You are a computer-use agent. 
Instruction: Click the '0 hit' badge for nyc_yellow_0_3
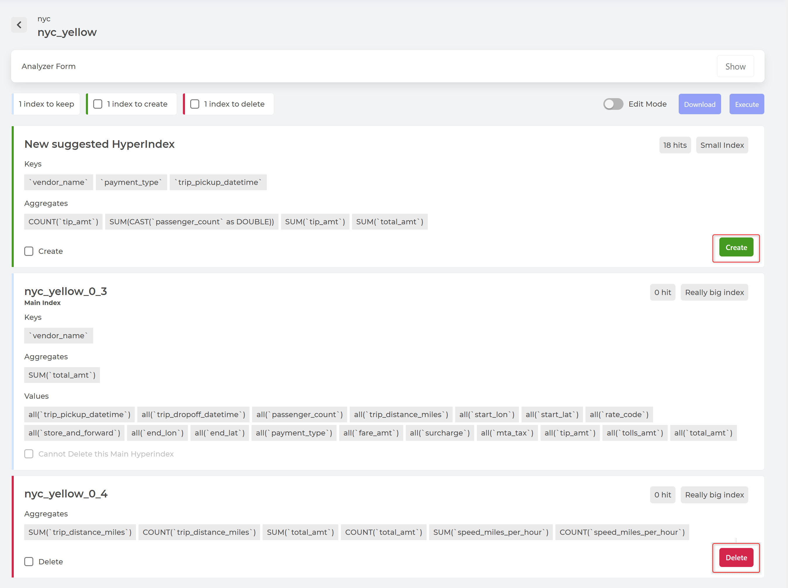click(662, 292)
